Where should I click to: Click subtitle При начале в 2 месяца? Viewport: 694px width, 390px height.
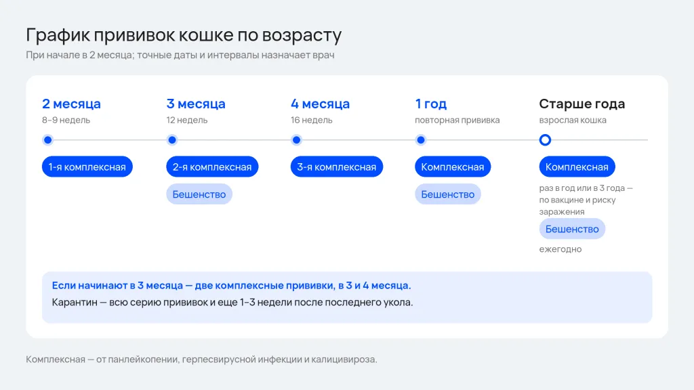(x=180, y=55)
